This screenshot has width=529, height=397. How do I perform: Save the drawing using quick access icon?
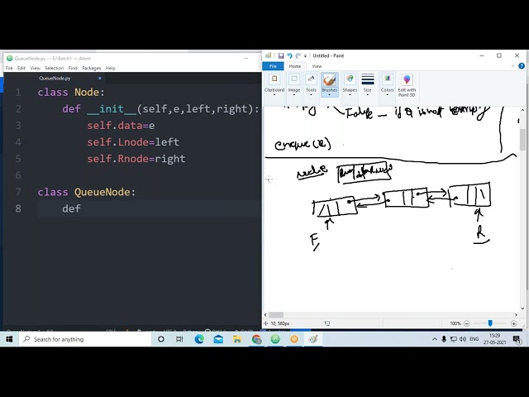[281, 55]
